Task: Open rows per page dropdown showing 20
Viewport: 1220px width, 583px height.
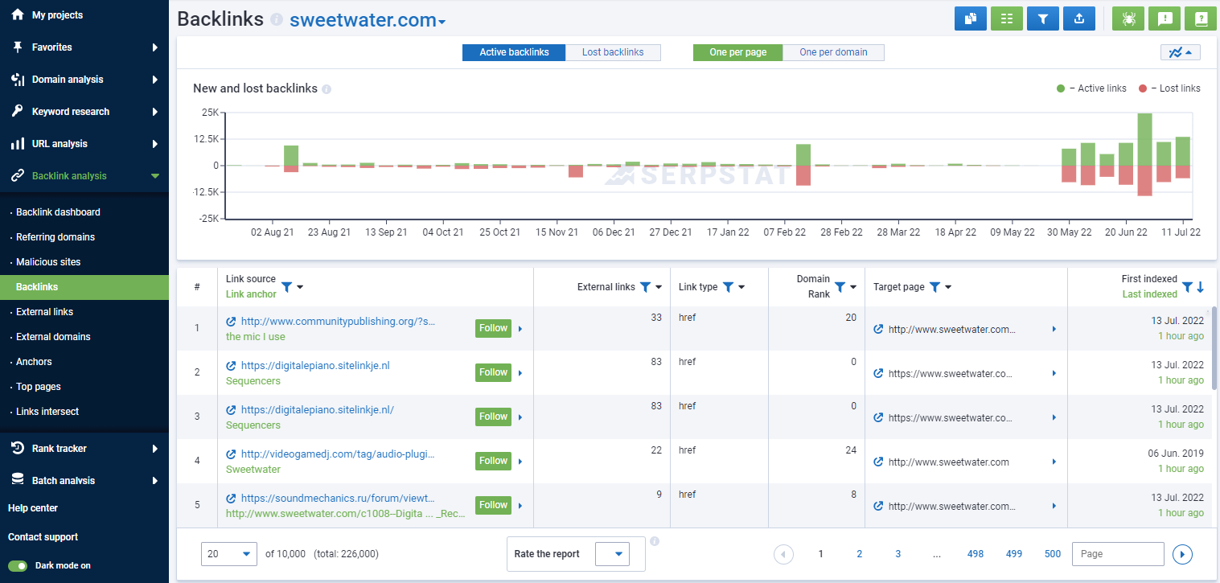Action: pyautogui.click(x=229, y=553)
